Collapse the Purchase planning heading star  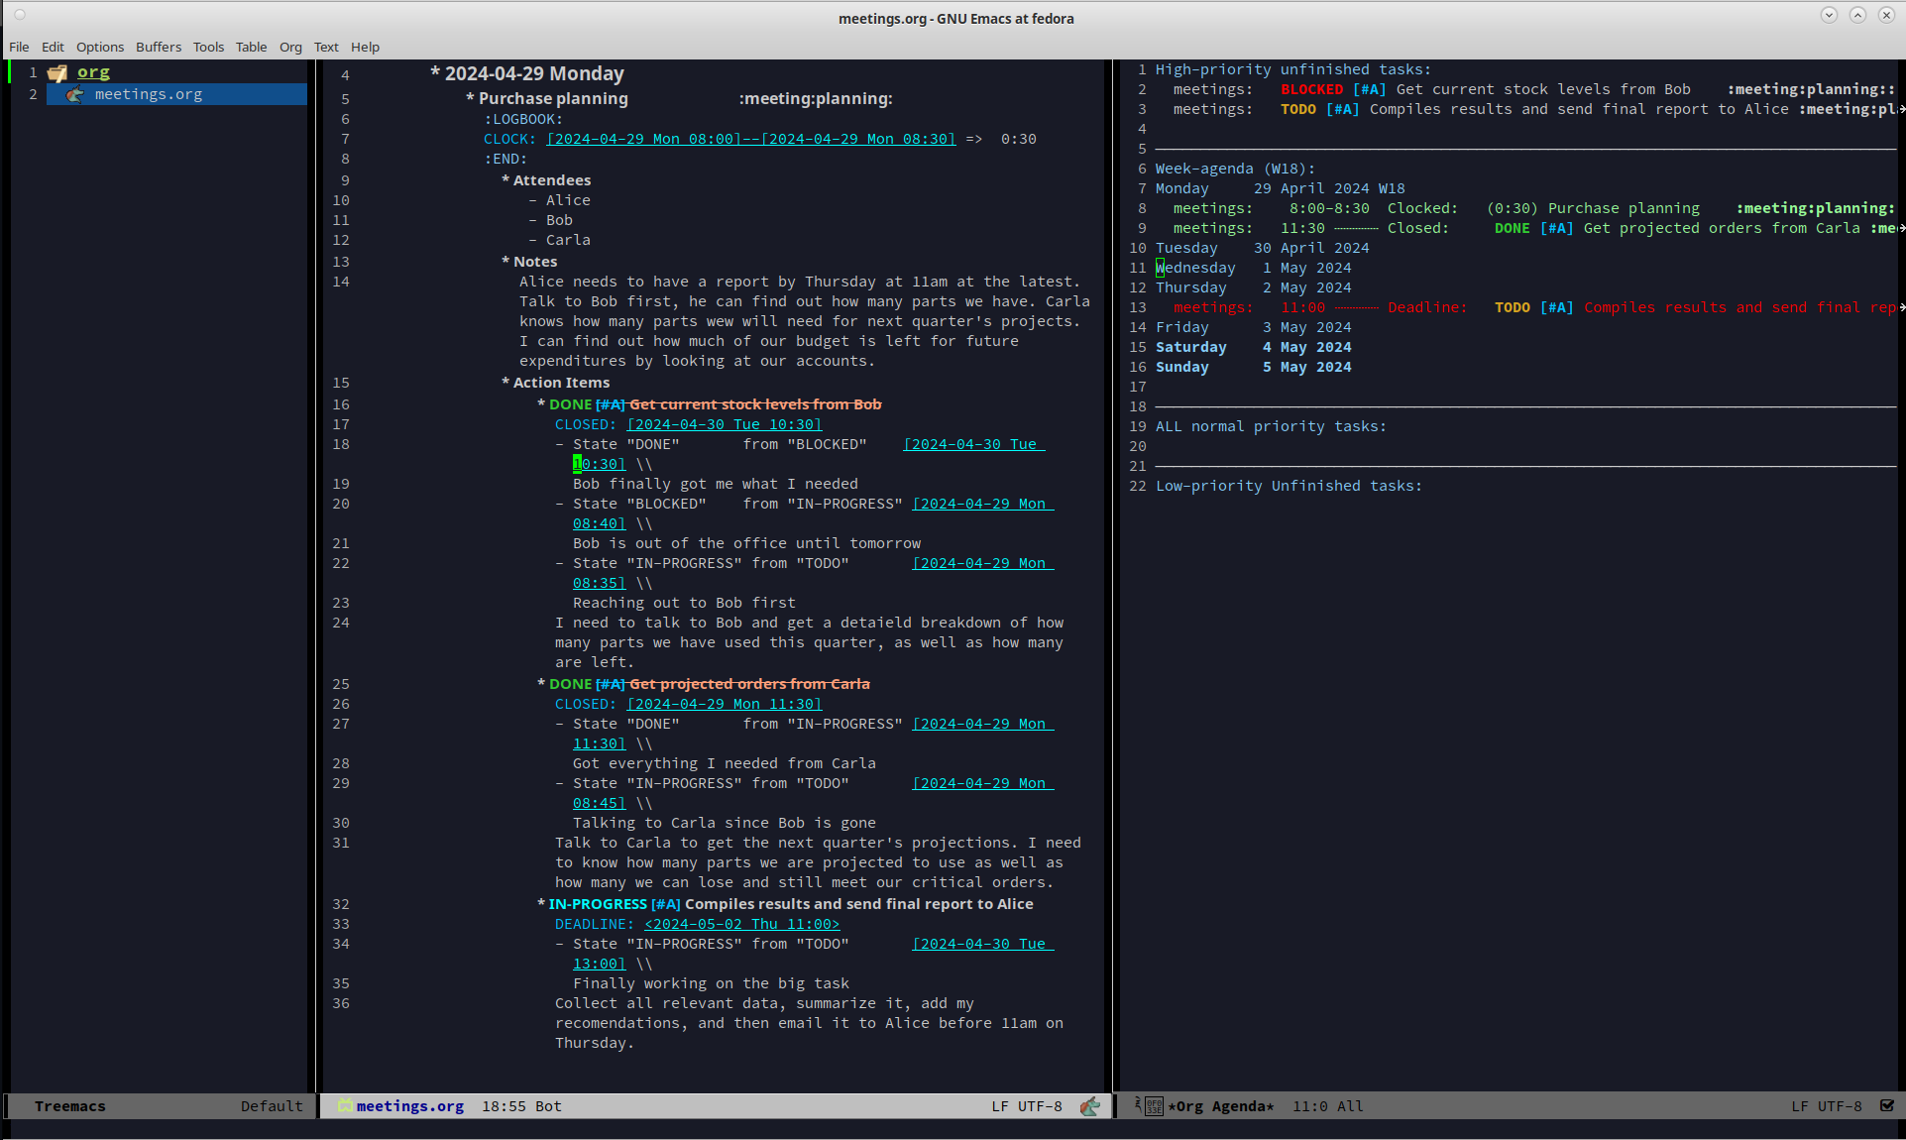click(471, 98)
